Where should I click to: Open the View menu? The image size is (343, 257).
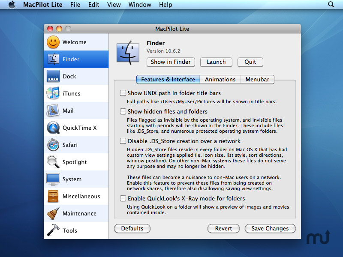pyautogui.click(x=114, y=5)
